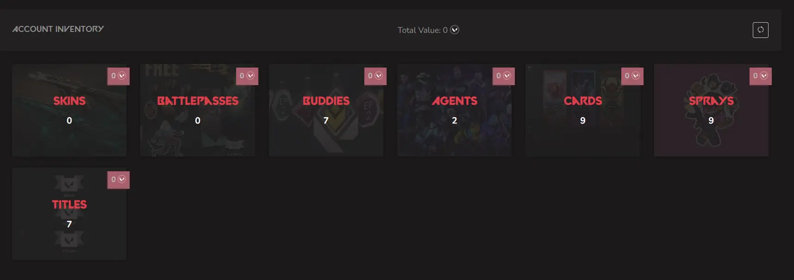Click the Total Value text
This screenshot has width=794, height=280.
click(422, 30)
